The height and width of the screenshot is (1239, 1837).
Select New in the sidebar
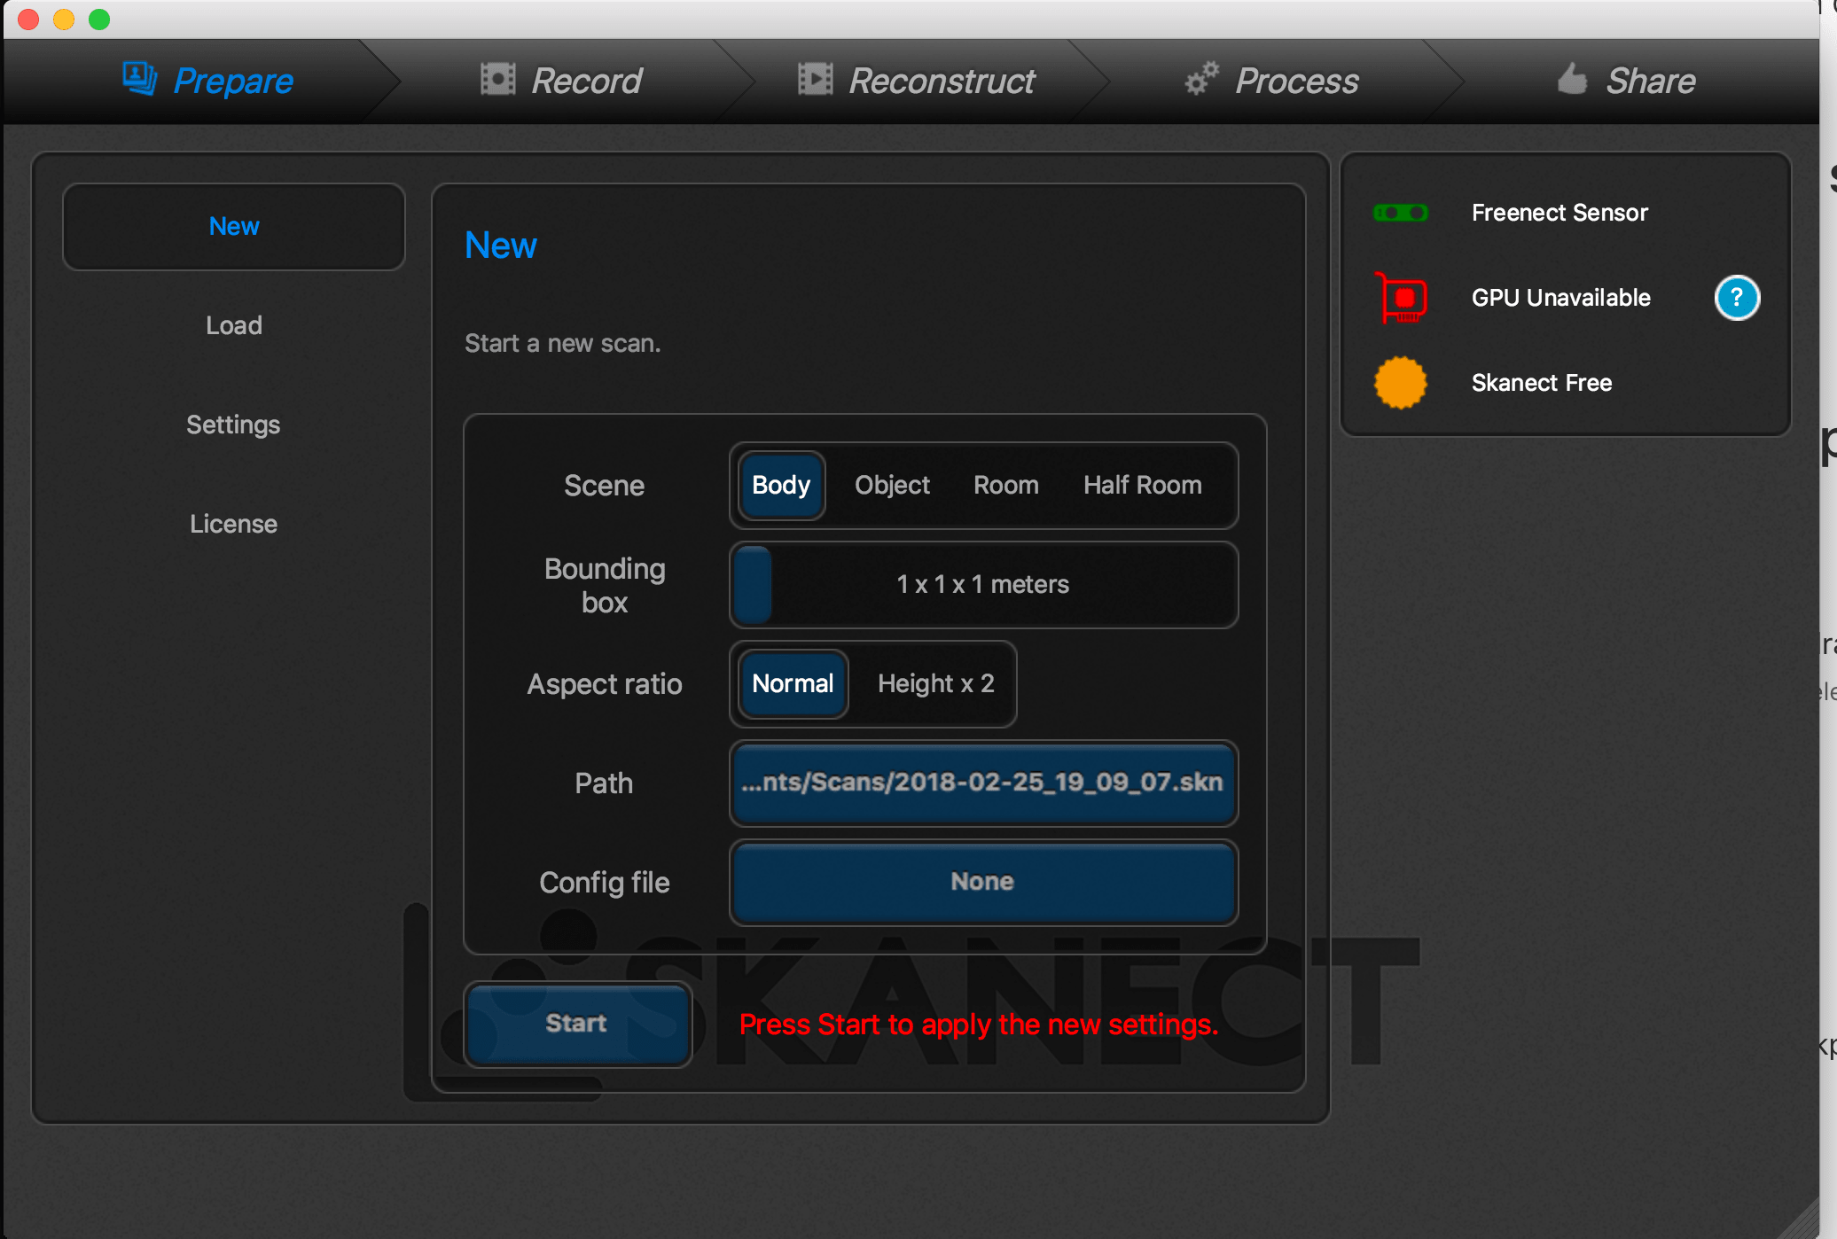click(234, 227)
